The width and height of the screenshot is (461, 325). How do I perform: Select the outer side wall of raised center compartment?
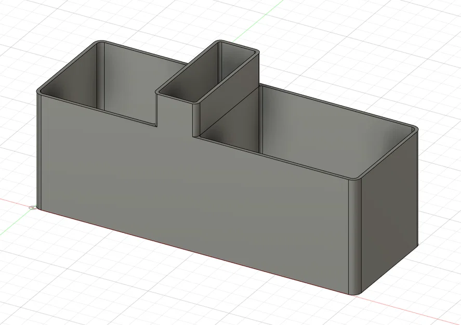pyautogui.click(x=229, y=94)
